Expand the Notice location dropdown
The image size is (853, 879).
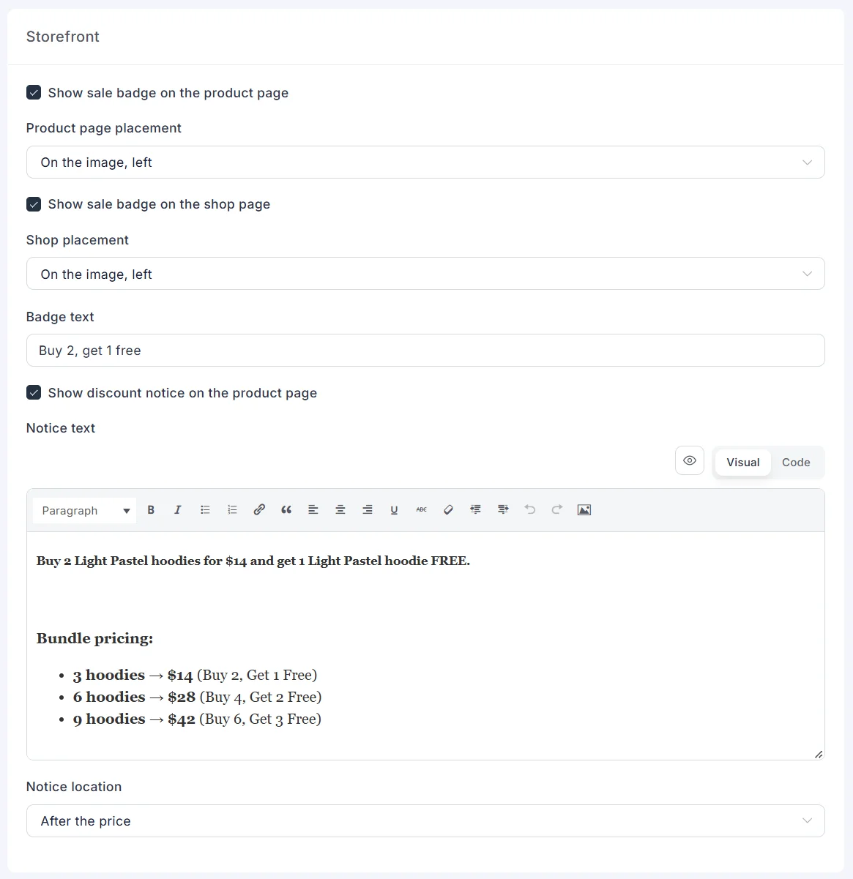(x=425, y=821)
